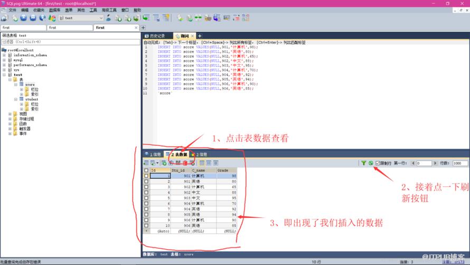Screen dimensions: 470x265
Task: Click the root@localhost server icon
Action: [4, 50]
